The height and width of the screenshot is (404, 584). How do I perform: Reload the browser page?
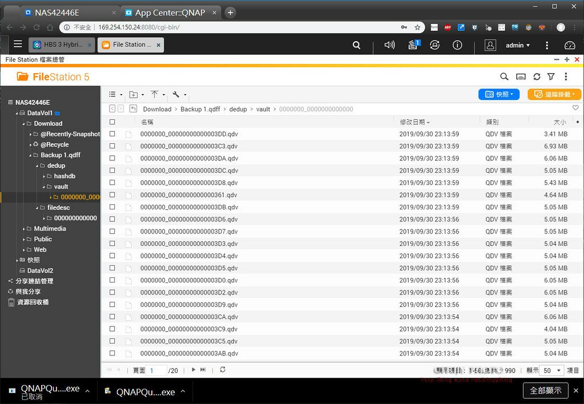[37, 27]
